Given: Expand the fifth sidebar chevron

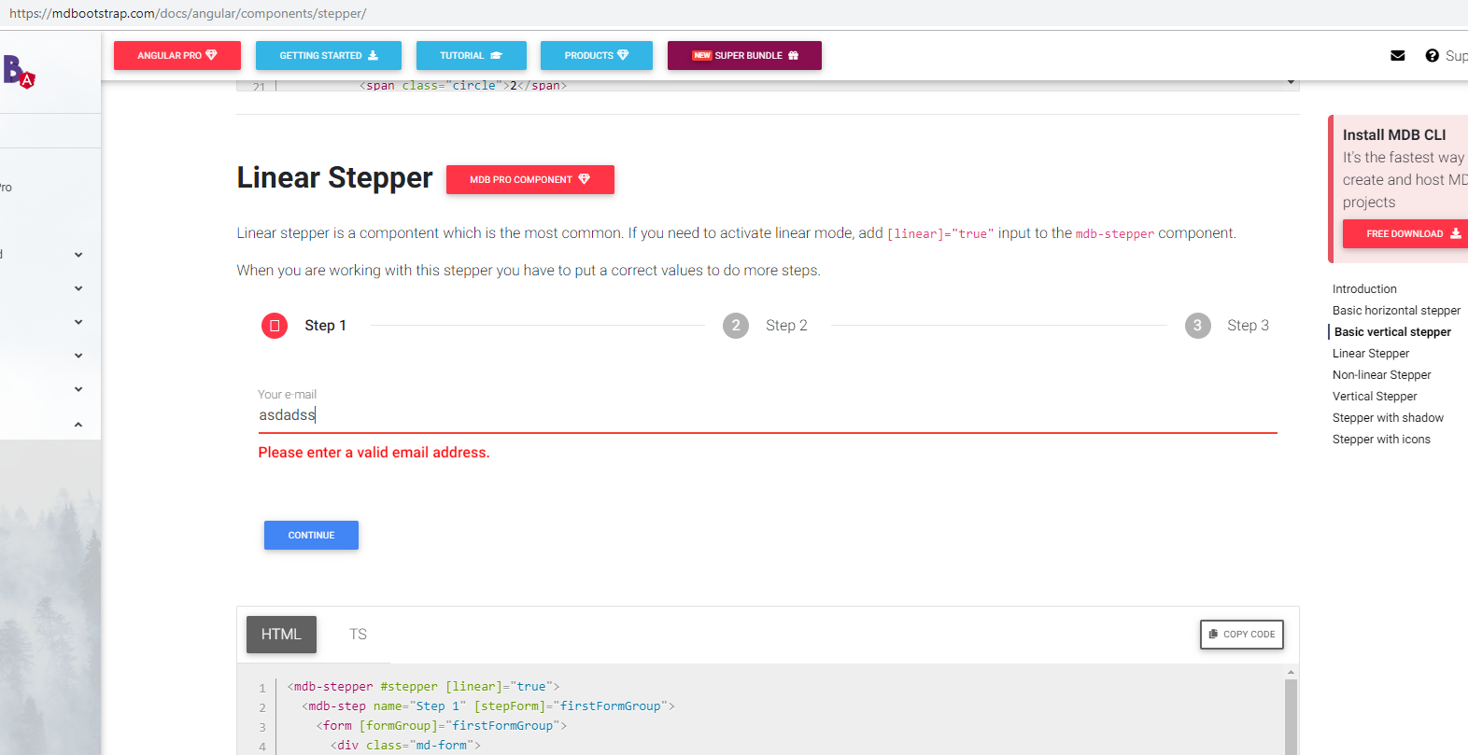Looking at the screenshot, I should pyautogui.click(x=78, y=389).
